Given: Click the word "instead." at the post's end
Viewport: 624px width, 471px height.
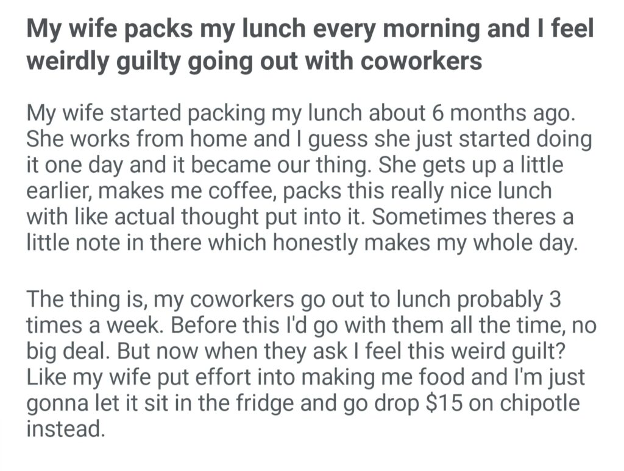Looking at the screenshot, I should click(64, 430).
